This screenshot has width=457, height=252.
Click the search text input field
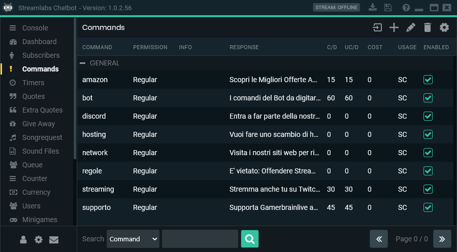[200, 239]
